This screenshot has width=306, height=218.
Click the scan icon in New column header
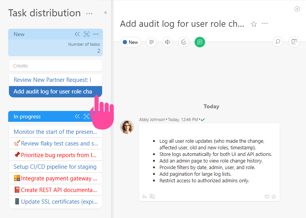click(x=87, y=34)
